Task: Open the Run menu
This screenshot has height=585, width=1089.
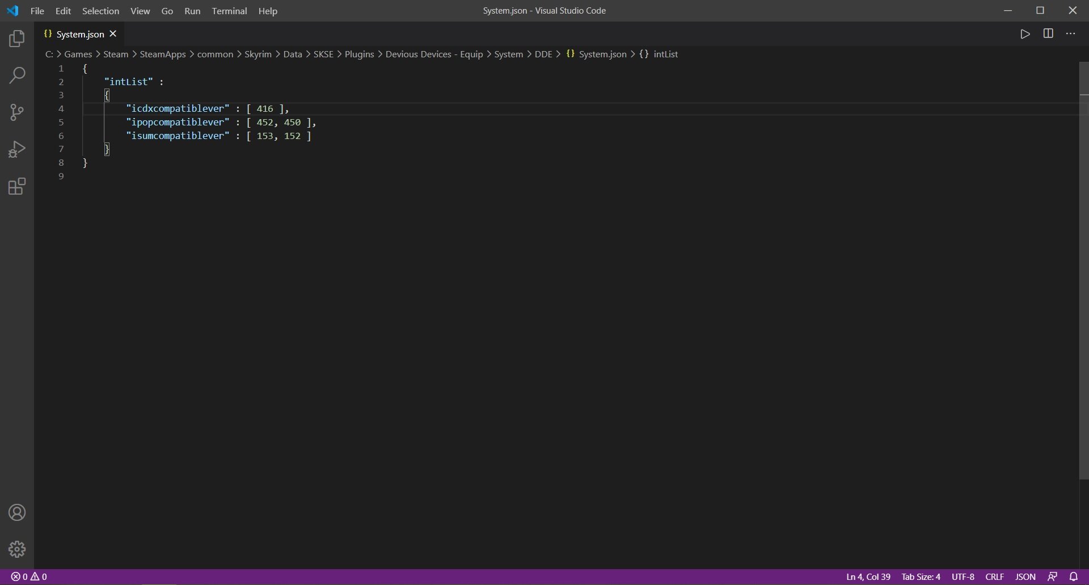Action: point(192,11)
